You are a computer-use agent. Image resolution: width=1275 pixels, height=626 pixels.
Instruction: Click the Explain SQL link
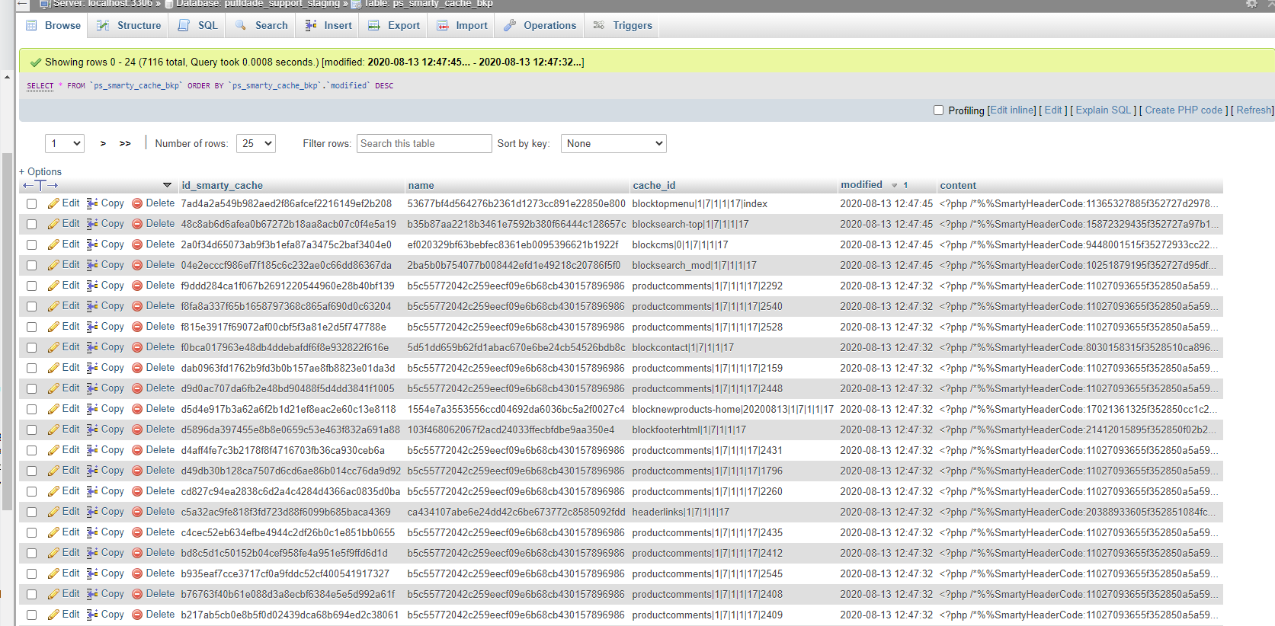1104,110
